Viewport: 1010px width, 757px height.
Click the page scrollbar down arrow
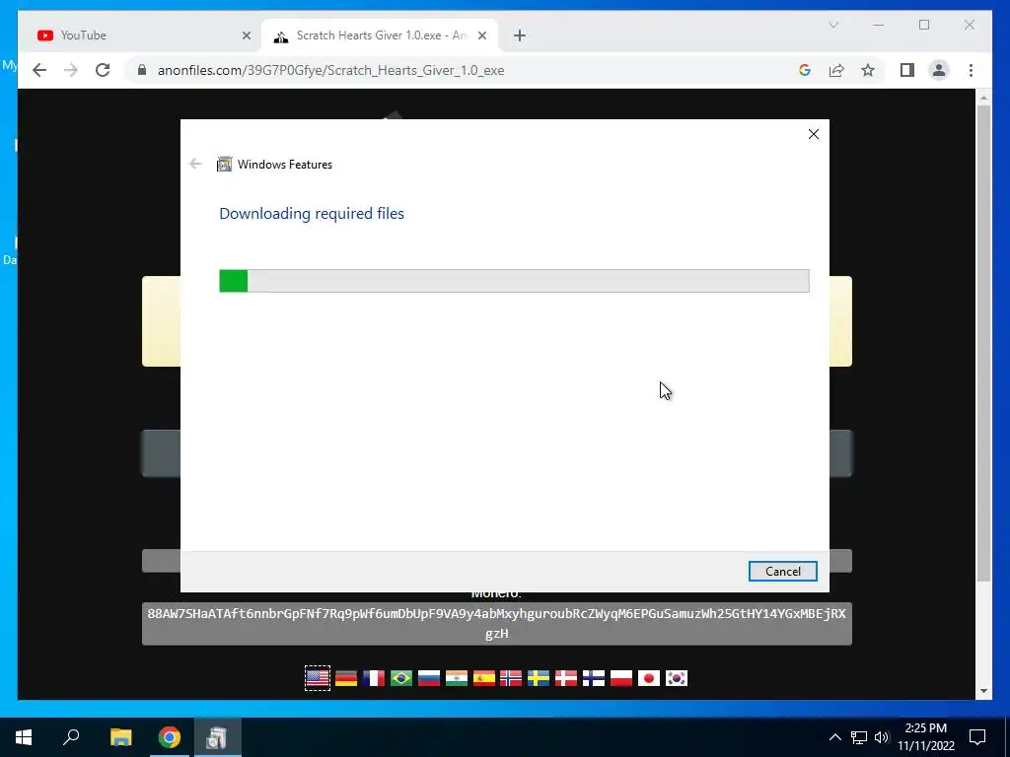pyautogui.click(x=983, y=691)
